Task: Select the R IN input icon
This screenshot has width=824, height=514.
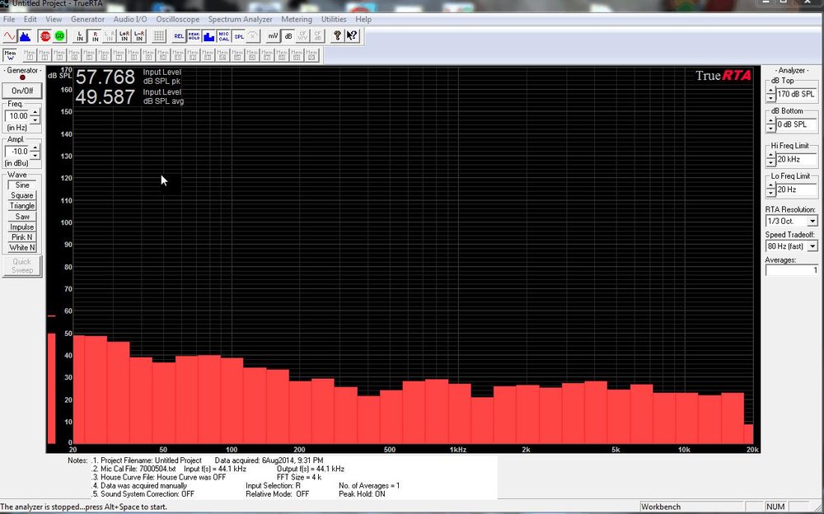Action: click(95, 36)
